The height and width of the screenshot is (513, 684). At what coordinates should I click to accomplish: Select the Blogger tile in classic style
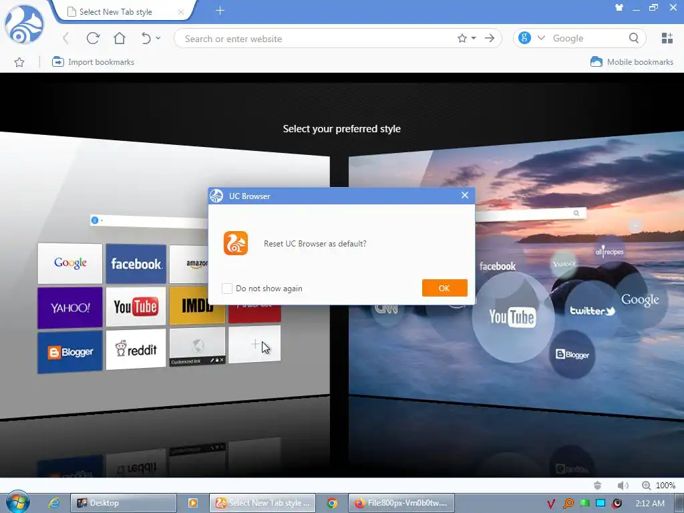pos(69,352)
